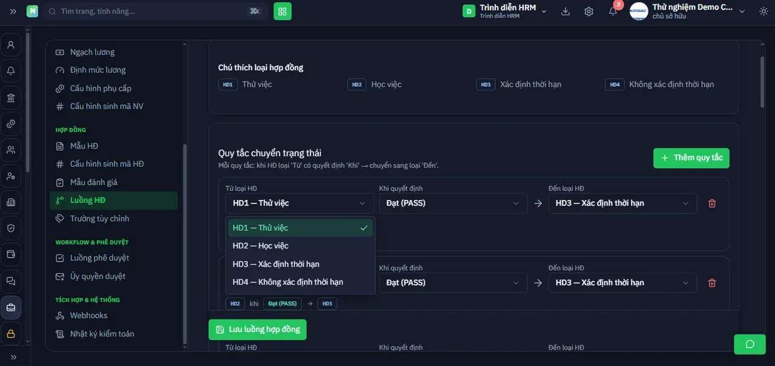Open the first rule's Đến loại HĐ dropdown

click(622, 204)
